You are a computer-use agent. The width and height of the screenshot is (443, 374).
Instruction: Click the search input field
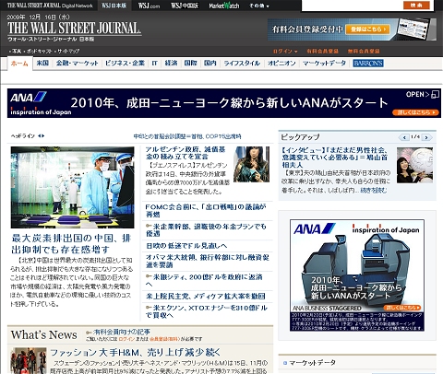pos(352,6)
